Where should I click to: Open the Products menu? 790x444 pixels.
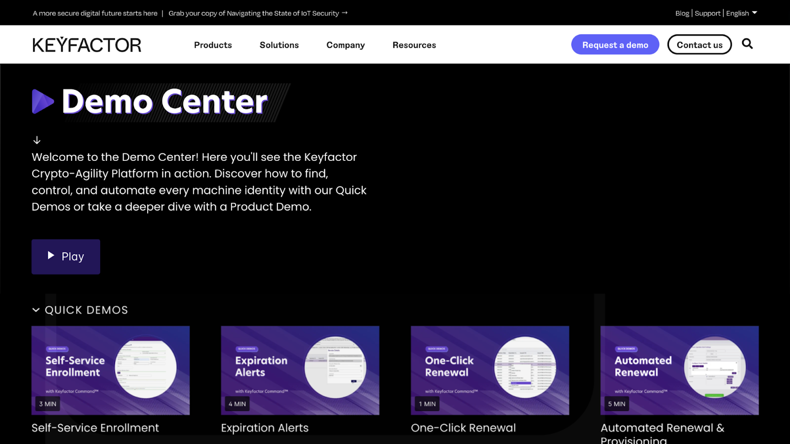pyautogui.click(x=213, y=45)
